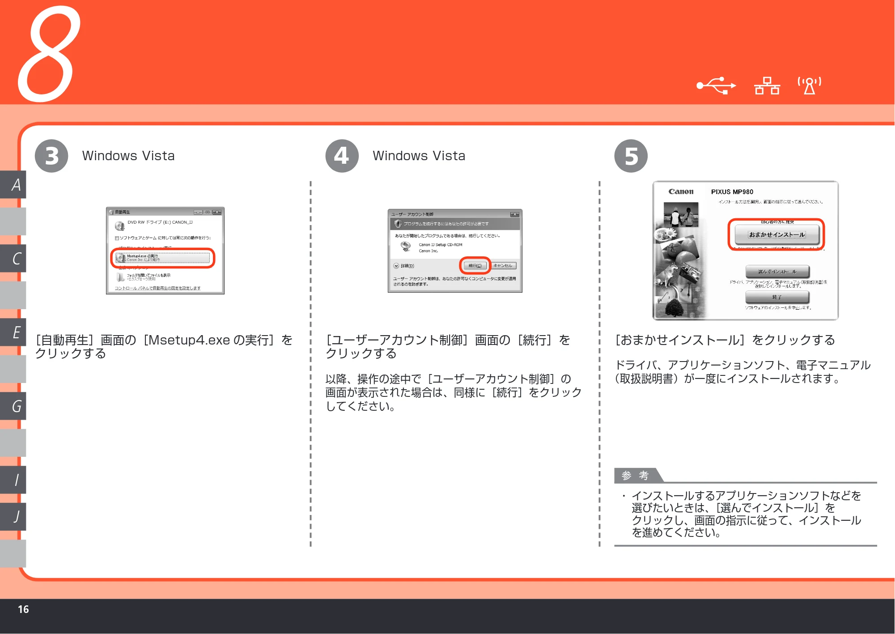The width and height of the screenshot is (895, 634).
Task: Click the Canon logo in installer window
Action: [x=681, y=191]
